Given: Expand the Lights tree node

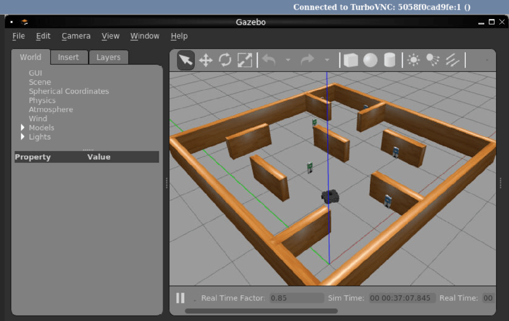Looking at the screenshot, I should click(x=23, y=137).
